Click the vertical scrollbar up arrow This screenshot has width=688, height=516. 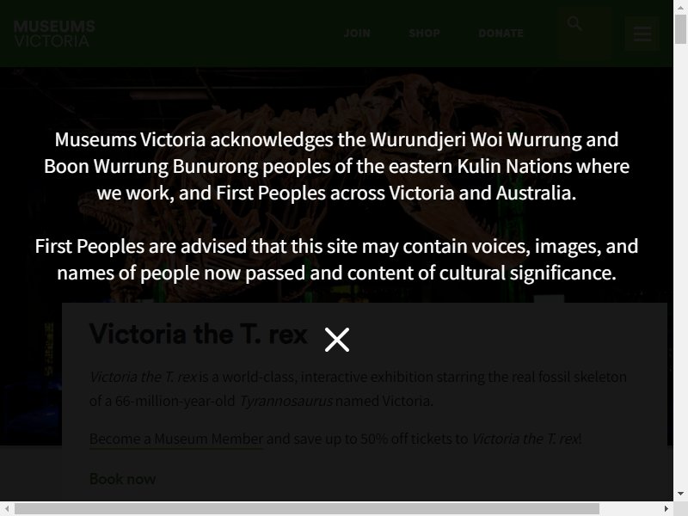point(680,7)
